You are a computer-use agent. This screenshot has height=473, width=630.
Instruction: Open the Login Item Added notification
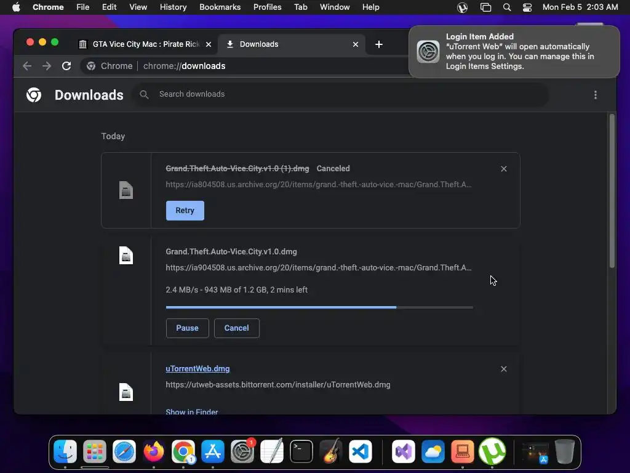[514, 52]
